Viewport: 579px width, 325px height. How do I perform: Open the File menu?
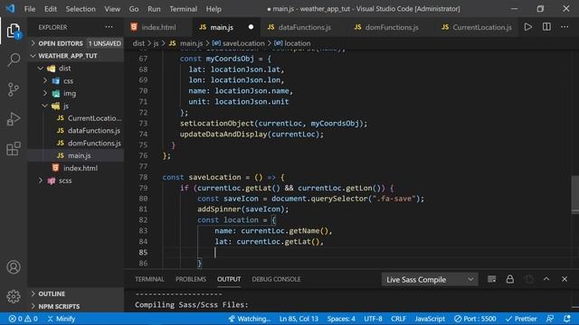(30, 9)
